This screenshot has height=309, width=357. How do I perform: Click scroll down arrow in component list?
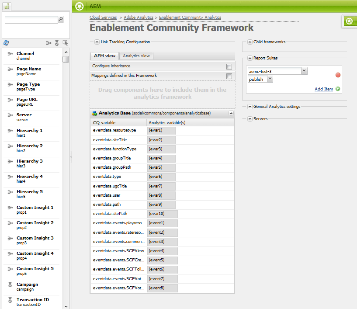66,306
